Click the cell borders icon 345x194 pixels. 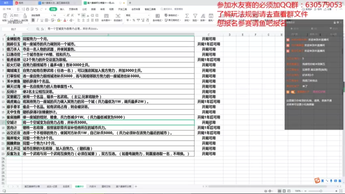47,20
